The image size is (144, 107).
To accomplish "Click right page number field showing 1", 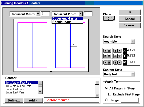I will (x=88, y=14).
